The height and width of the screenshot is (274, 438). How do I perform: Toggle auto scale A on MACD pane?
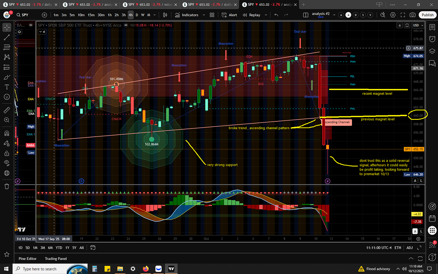[415, 231]
